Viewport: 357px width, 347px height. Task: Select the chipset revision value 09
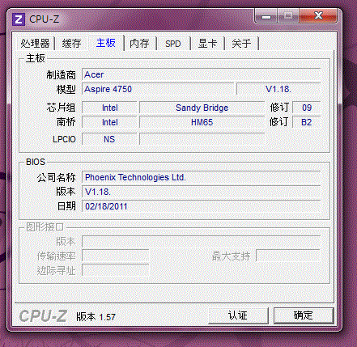coord(307,108)
